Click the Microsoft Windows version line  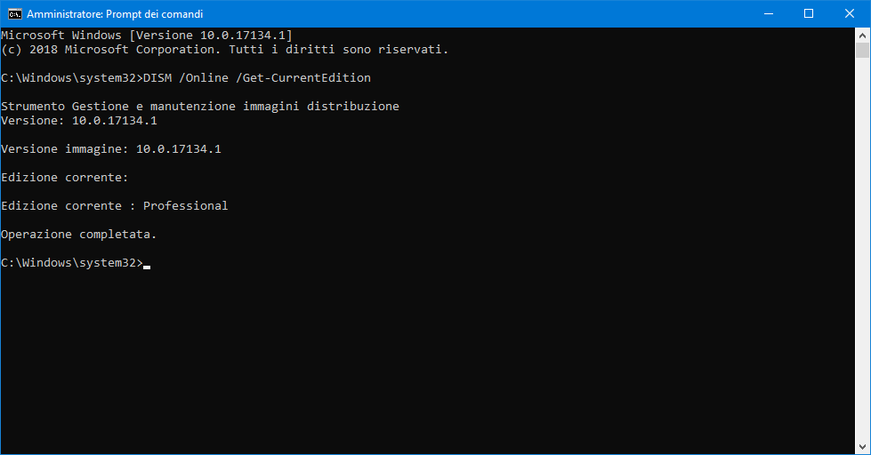147,36
